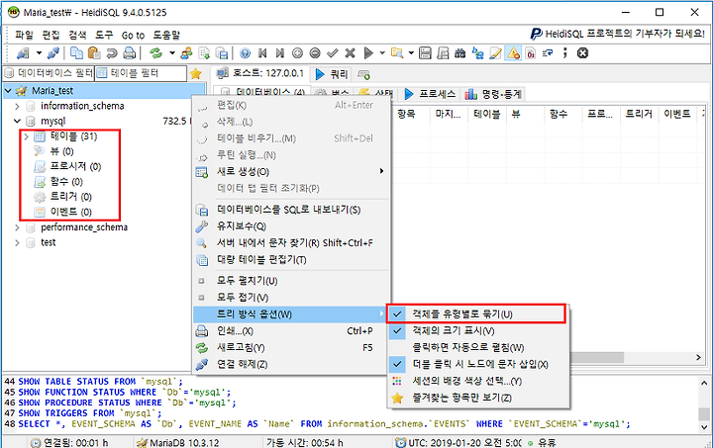Choose 데이터베이스를 SQL로 내보내기(S)
This screenshot has width=713, height=448.
(291, 210)
